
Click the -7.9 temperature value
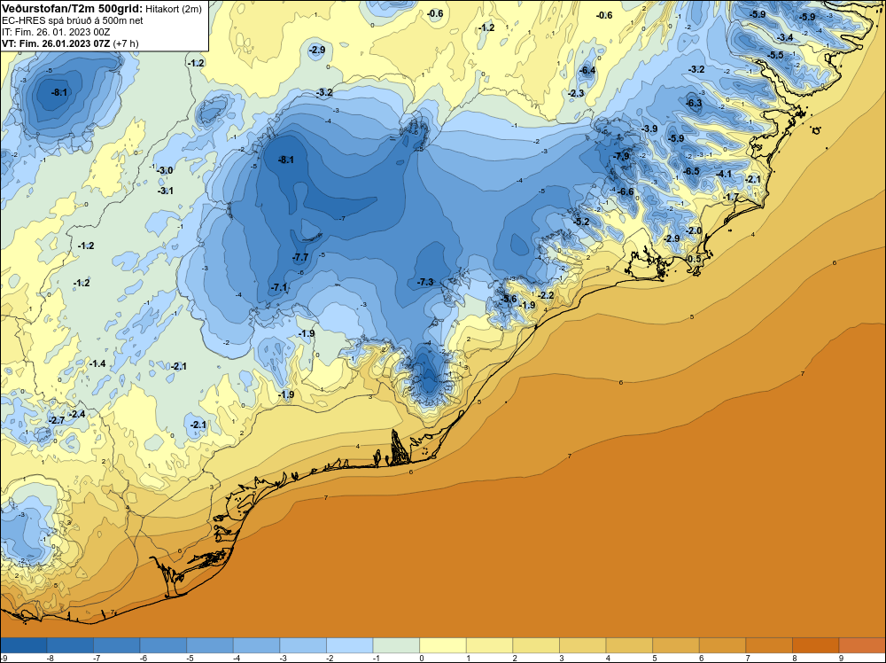622,156
